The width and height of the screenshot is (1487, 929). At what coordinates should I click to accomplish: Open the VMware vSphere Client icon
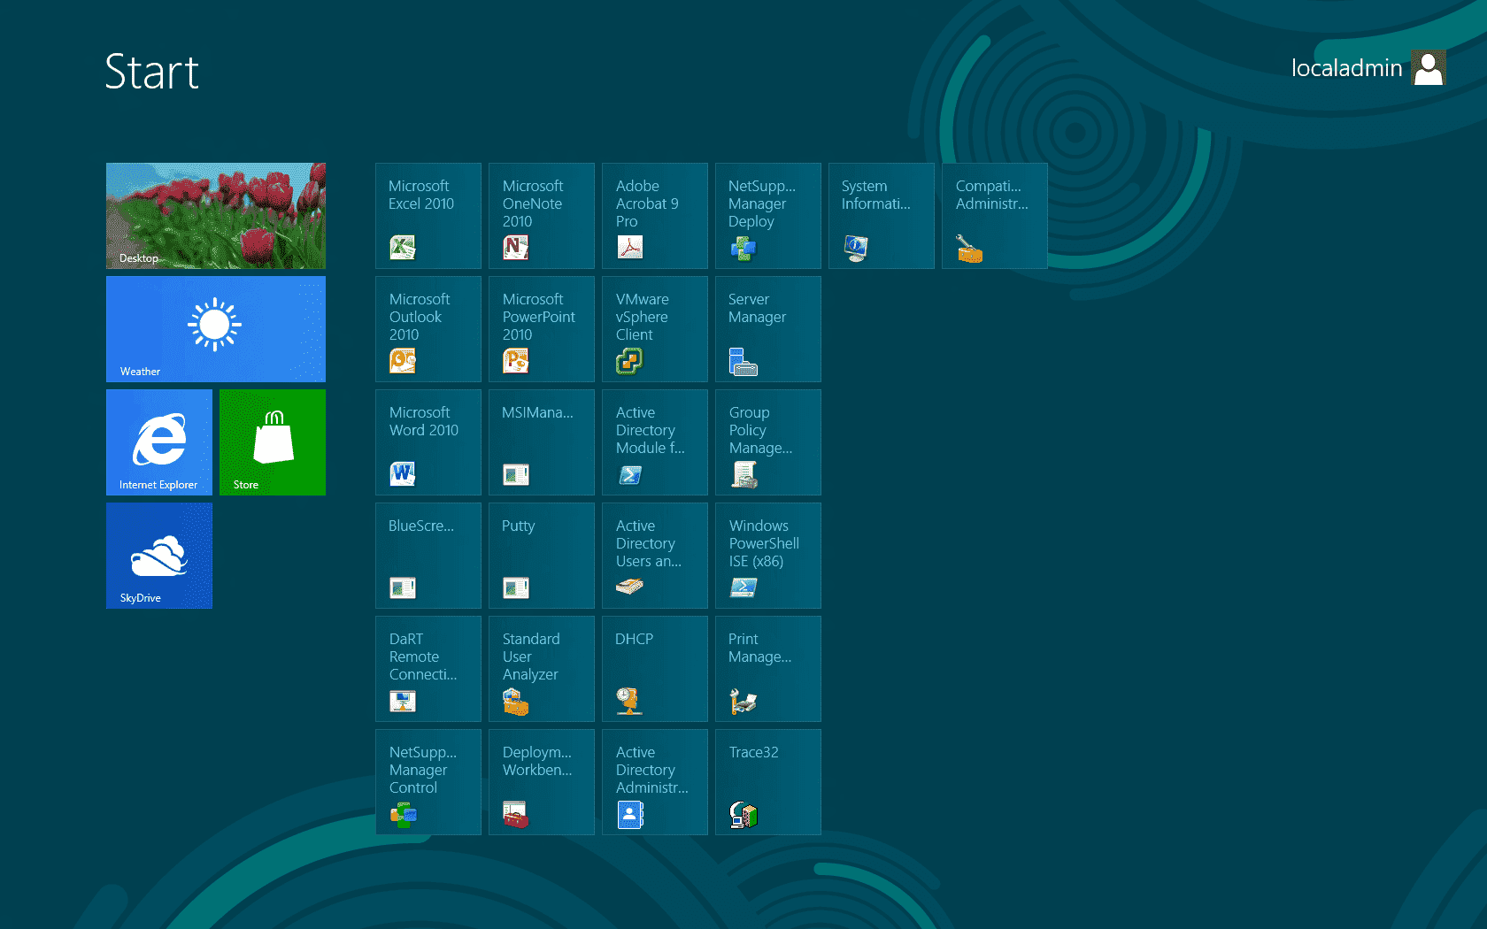[x=629, y=361]
